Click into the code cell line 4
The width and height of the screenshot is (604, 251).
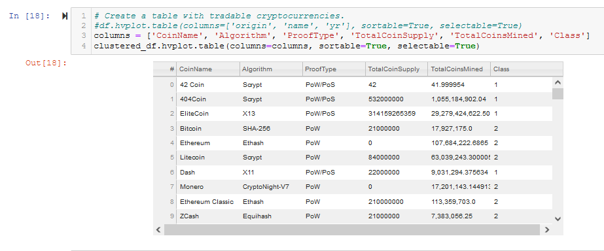point(286,46)
